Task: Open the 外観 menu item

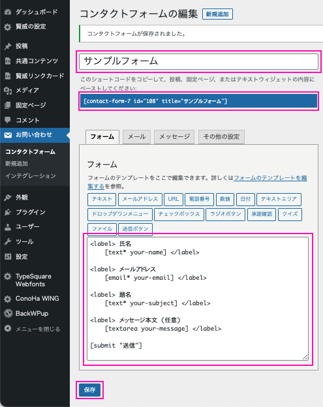Action: (35, 198)
